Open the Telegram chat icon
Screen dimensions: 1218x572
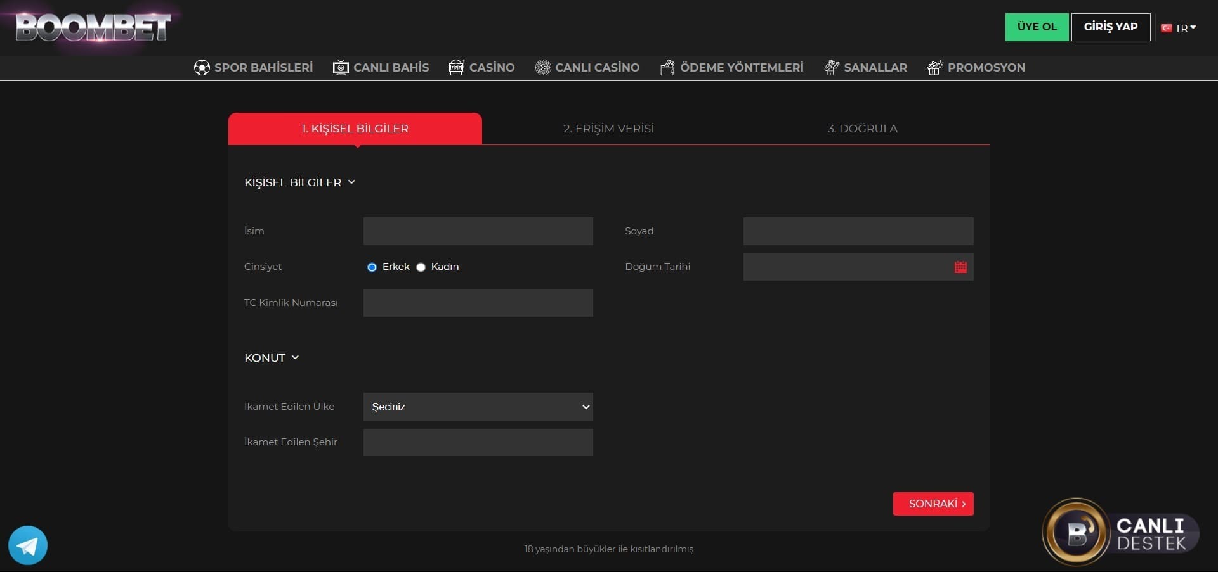pos(28,545)
